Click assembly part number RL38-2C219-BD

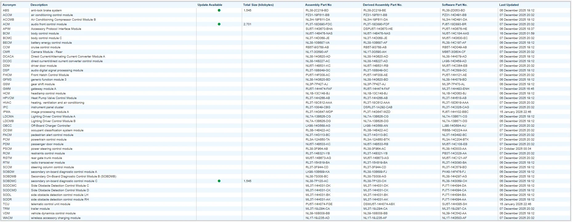[317, 10]
